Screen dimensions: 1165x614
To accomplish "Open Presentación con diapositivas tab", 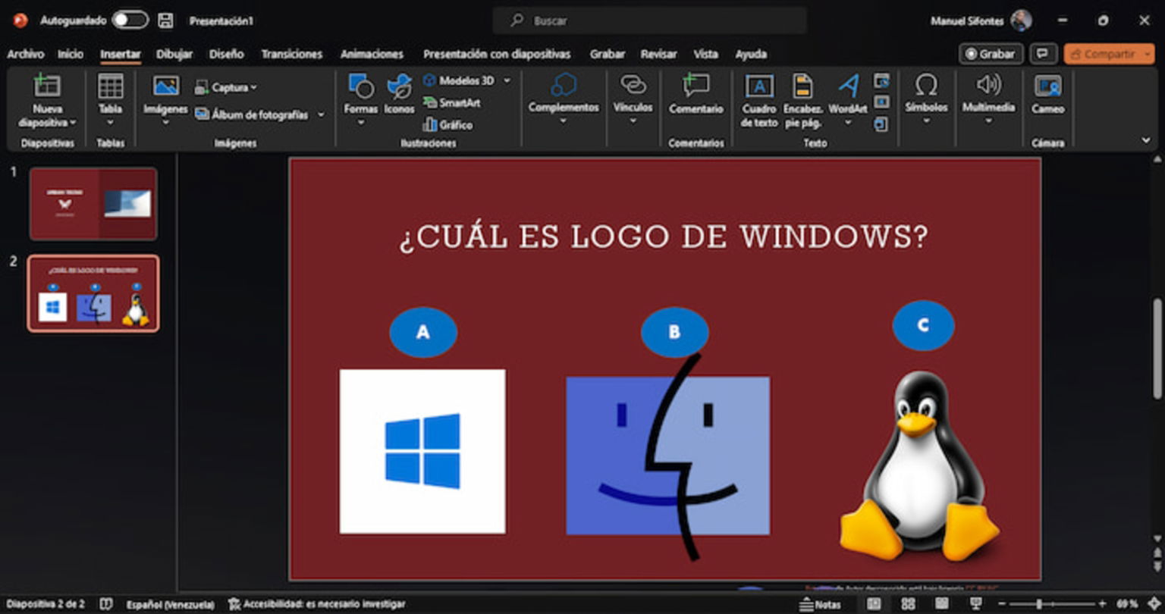I will click(x=497, y=54).
